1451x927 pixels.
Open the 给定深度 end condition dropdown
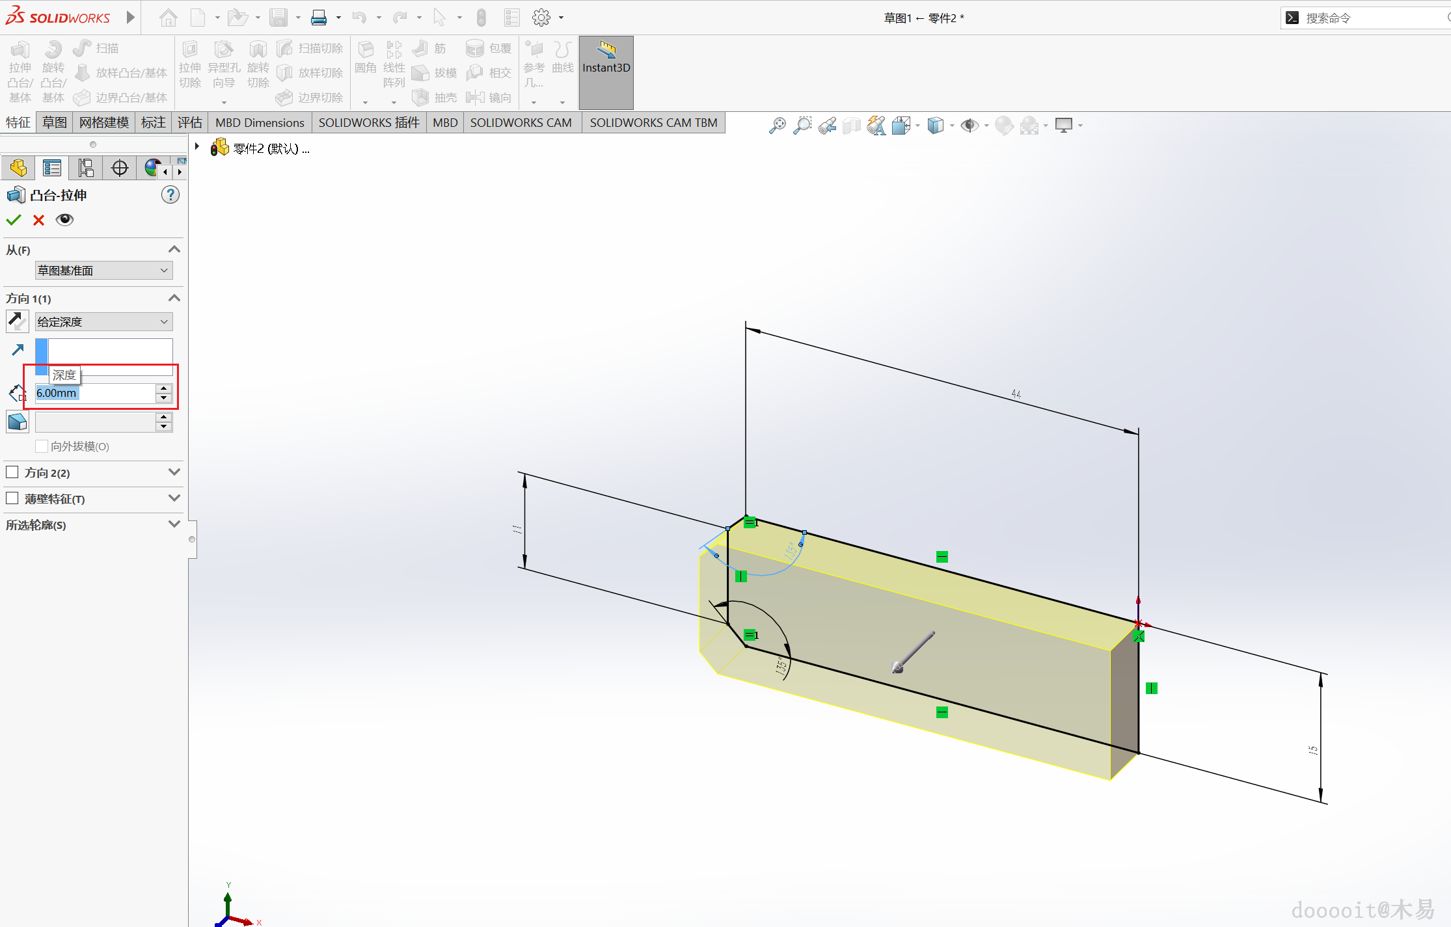pos(104,322)
